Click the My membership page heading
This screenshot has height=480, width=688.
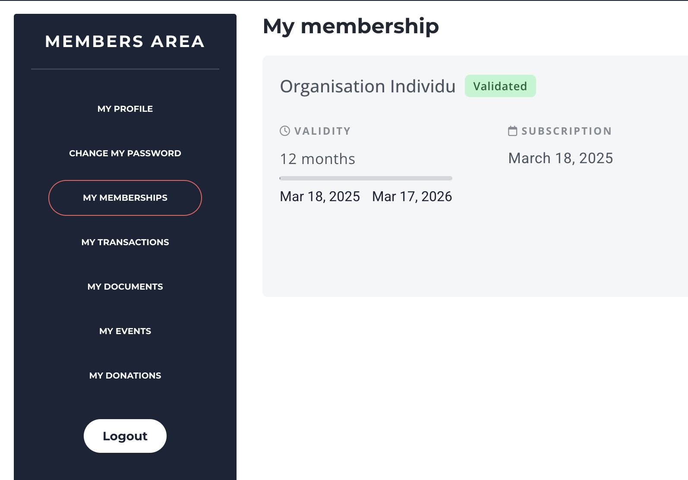[x=350, y=26]
